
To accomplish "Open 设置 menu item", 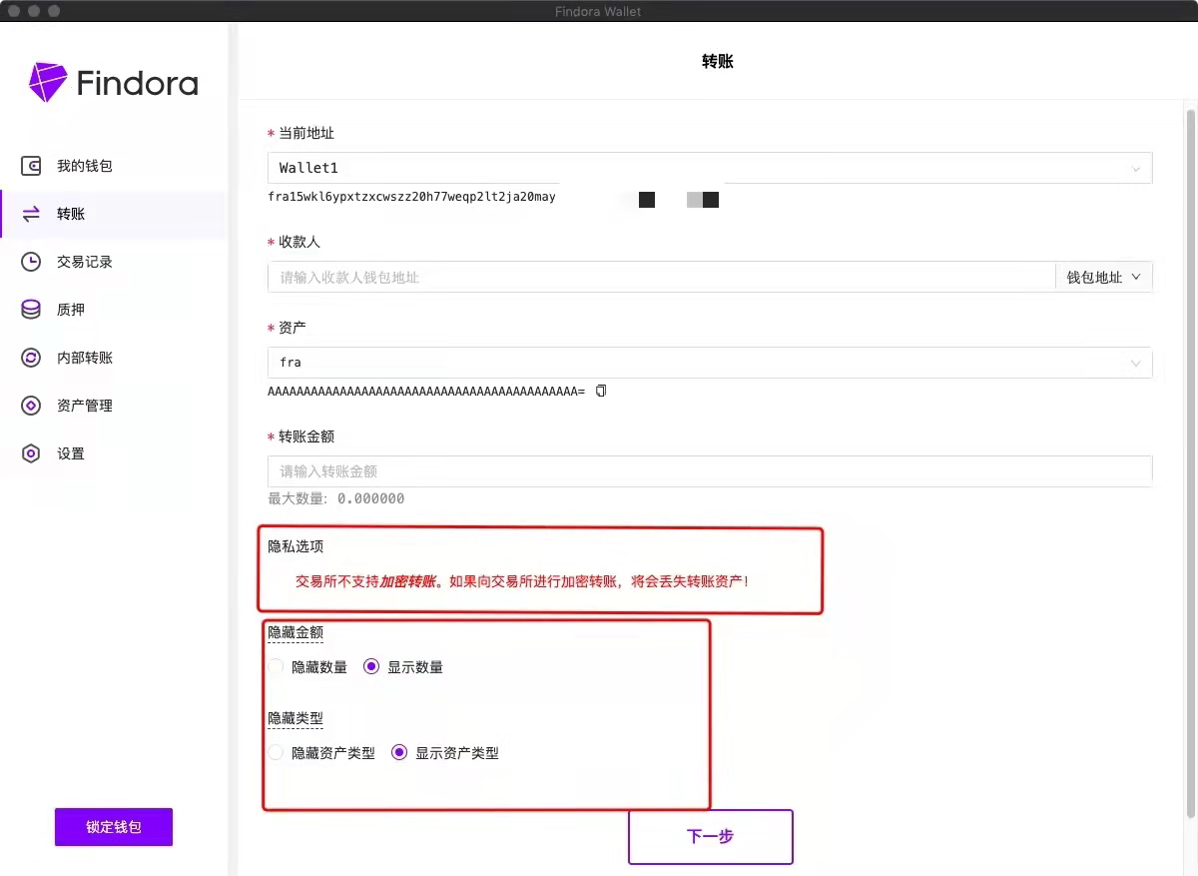I will coord(114,453).
